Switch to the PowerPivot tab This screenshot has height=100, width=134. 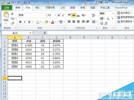[121, 8]
